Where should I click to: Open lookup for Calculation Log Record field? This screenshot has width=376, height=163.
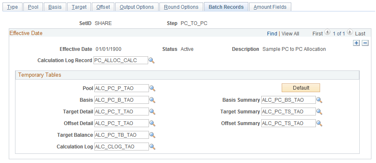151,60
